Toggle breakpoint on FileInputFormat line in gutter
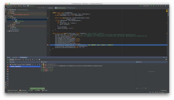Image resolution: width=174 pixels, height=100 pixels. [x=48, y=45]
